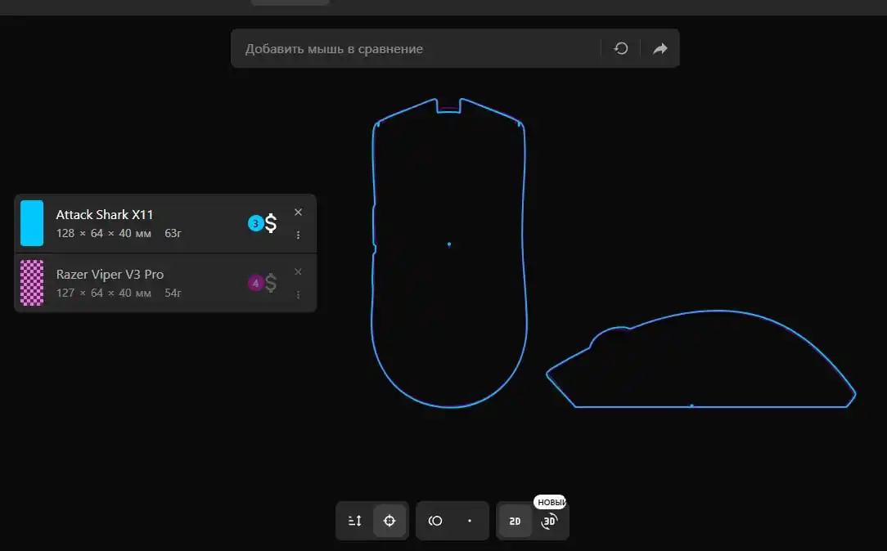The height and width of the screenshot is (551, 887).
Task: Click the 54г weight of Razer Viper V3 Pro
Action: pyautogui.click(x=173, y=293)
